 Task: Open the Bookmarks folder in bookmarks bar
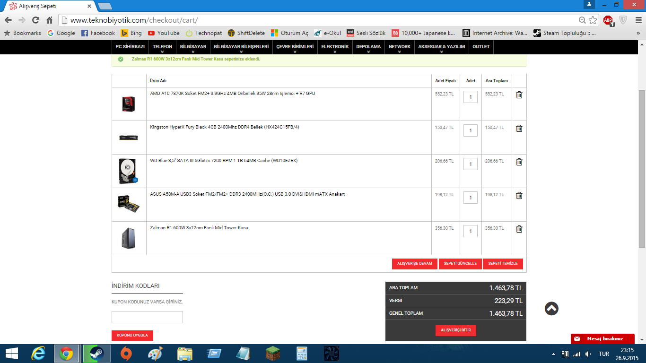[x=22, y=33]
